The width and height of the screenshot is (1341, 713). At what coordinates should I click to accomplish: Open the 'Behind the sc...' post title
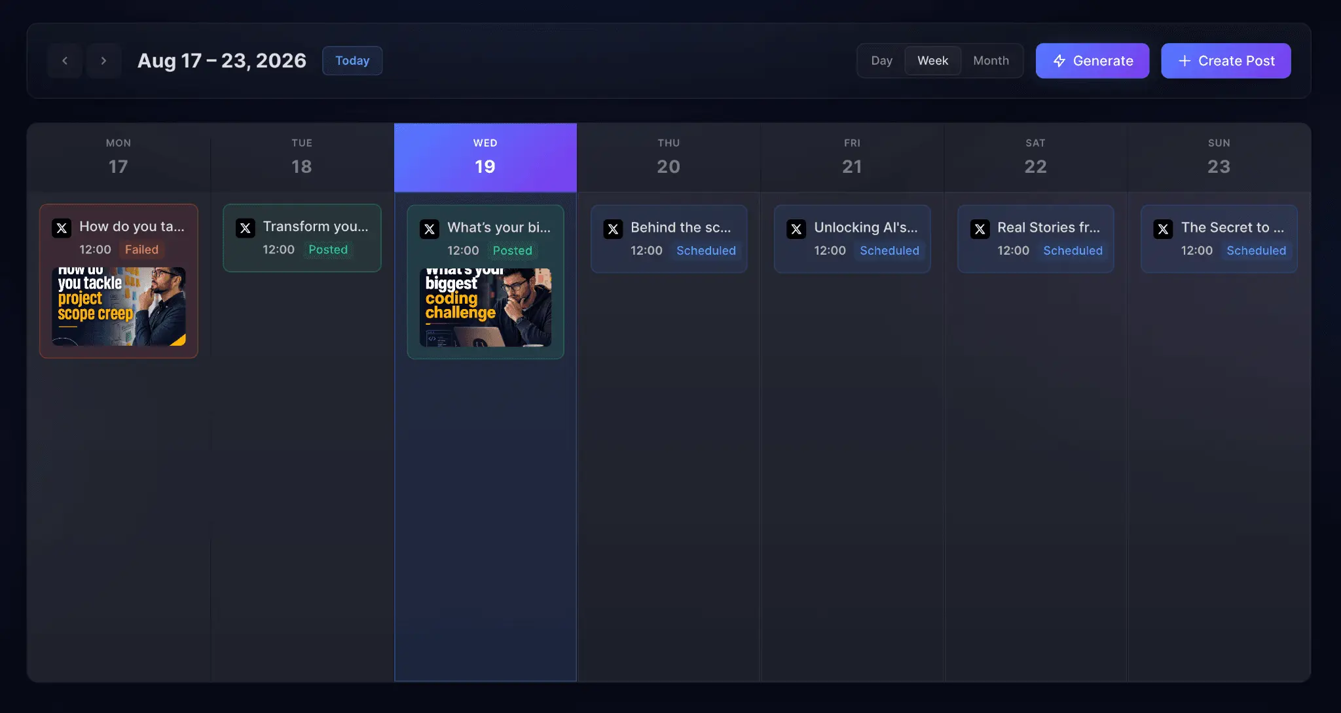(x=680, y=228)
